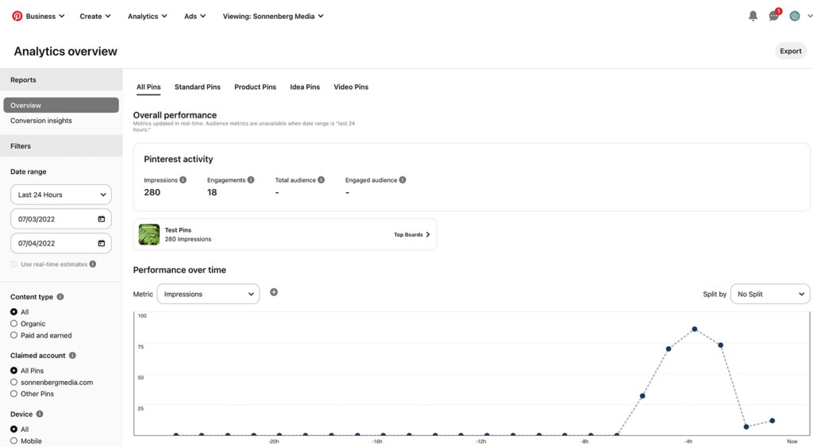Open the Impressions metric dropdown

click(208, 294)
